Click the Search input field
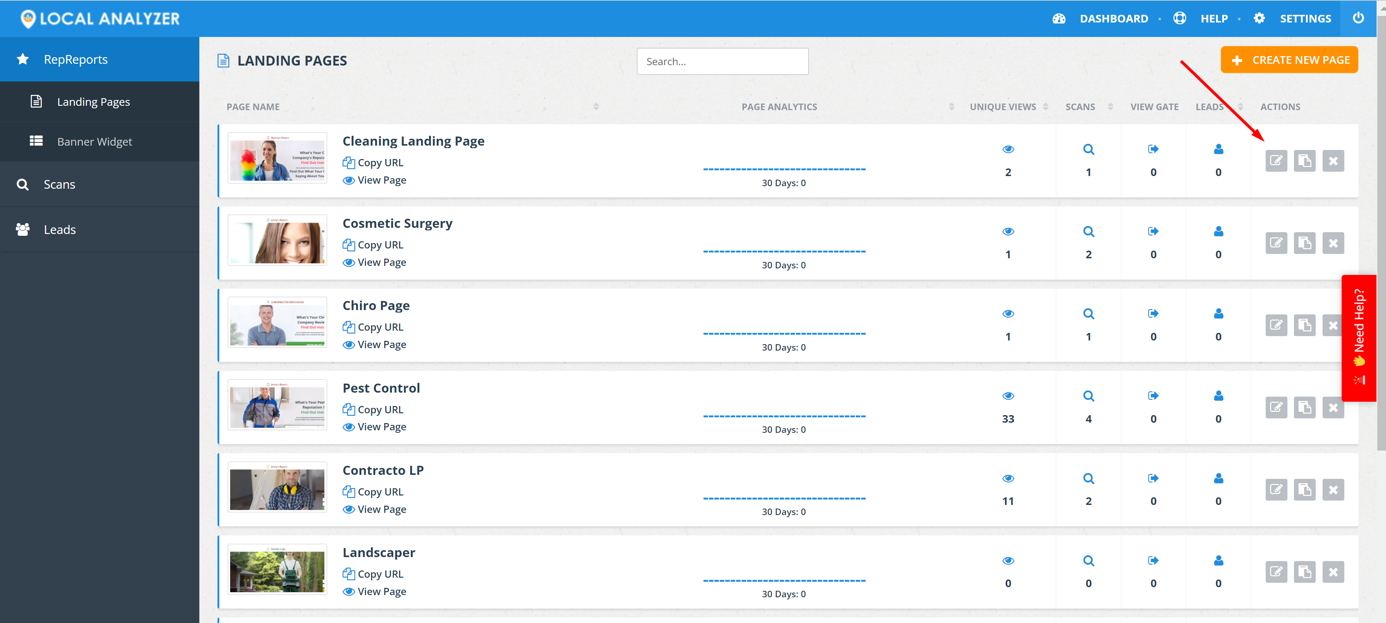The image size is (1386, 623). click(722, 61)
